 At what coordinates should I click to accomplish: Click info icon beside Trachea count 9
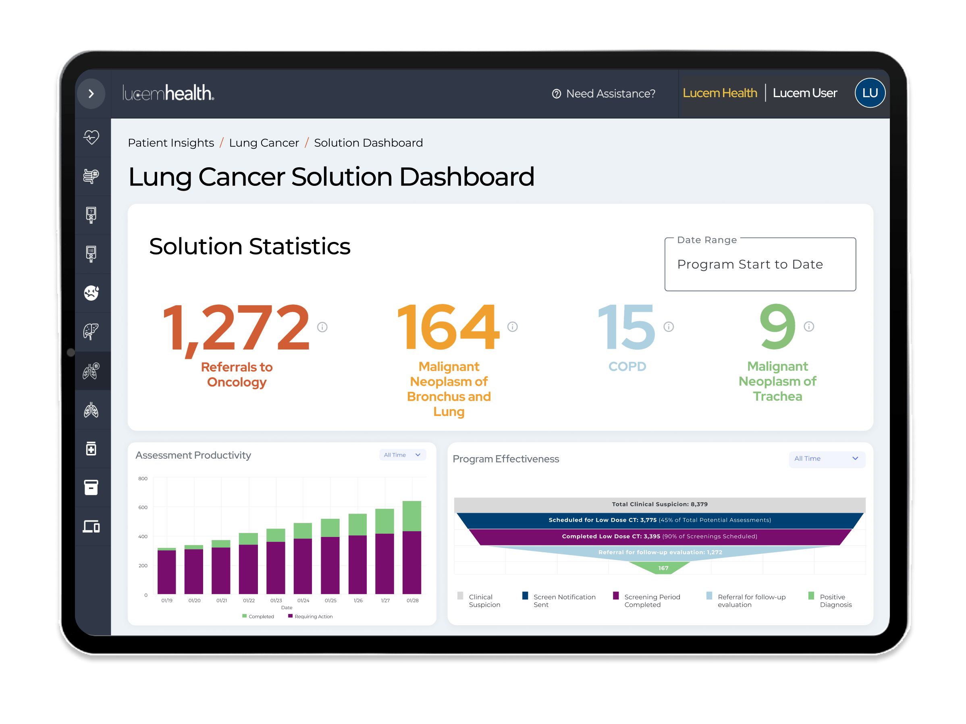pos(809,327)
